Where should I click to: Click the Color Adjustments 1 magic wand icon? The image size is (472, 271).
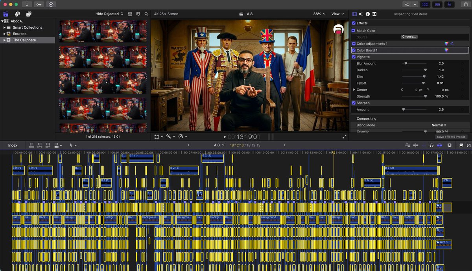452,44
